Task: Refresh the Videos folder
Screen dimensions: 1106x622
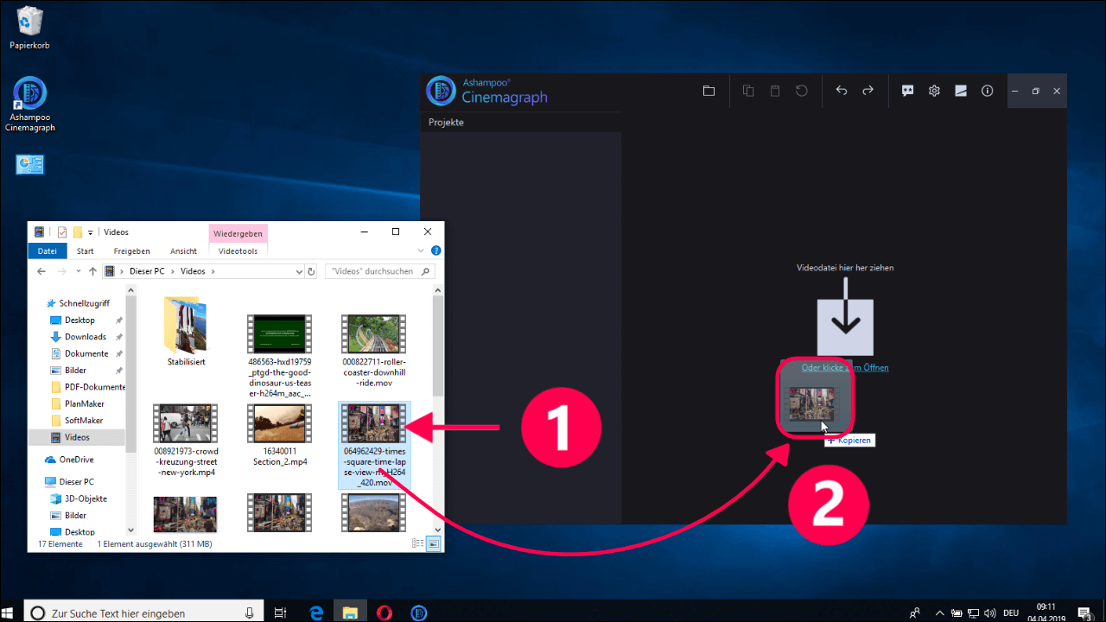Action: (312, 271)
